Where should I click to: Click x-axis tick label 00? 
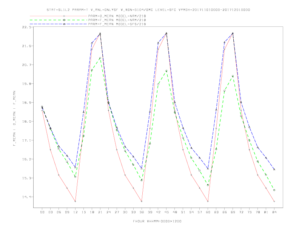click(x=42, y=212)
